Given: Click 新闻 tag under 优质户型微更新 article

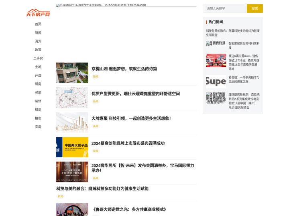Looking at the screenshot, I should 96,101.
